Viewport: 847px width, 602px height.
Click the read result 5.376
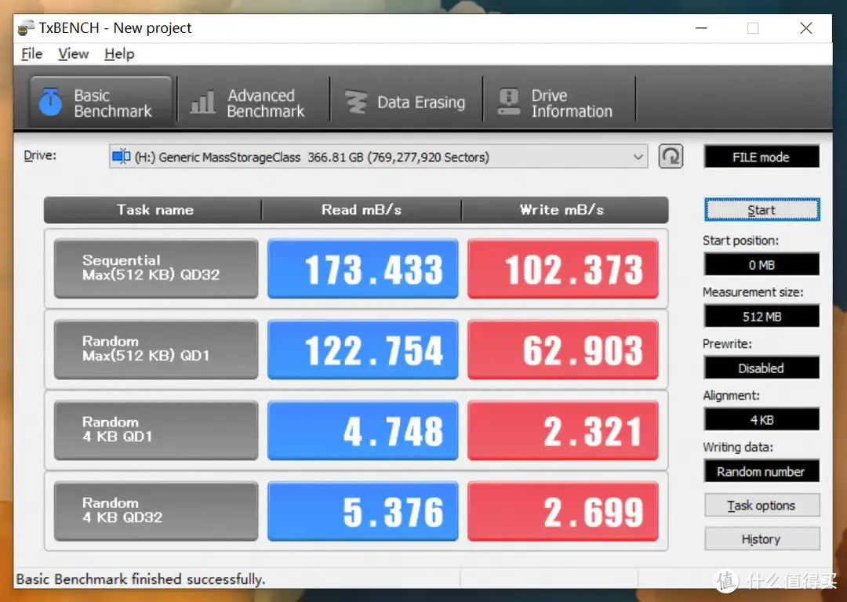coord(363,511)
